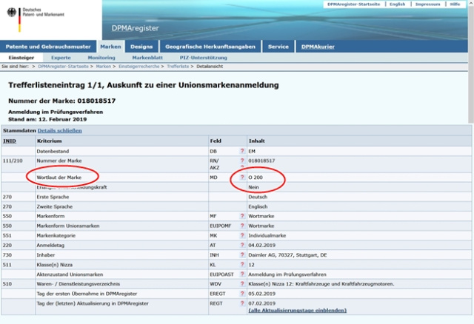This screenshot has height=324, width=474.
Task: Click INID column header link
Action: click(x=10, y=140)
